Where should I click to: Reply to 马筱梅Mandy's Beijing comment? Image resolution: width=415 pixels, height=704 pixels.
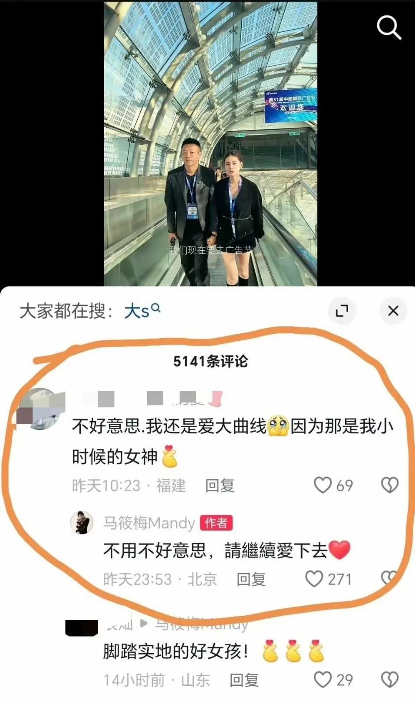pos(251,579)
